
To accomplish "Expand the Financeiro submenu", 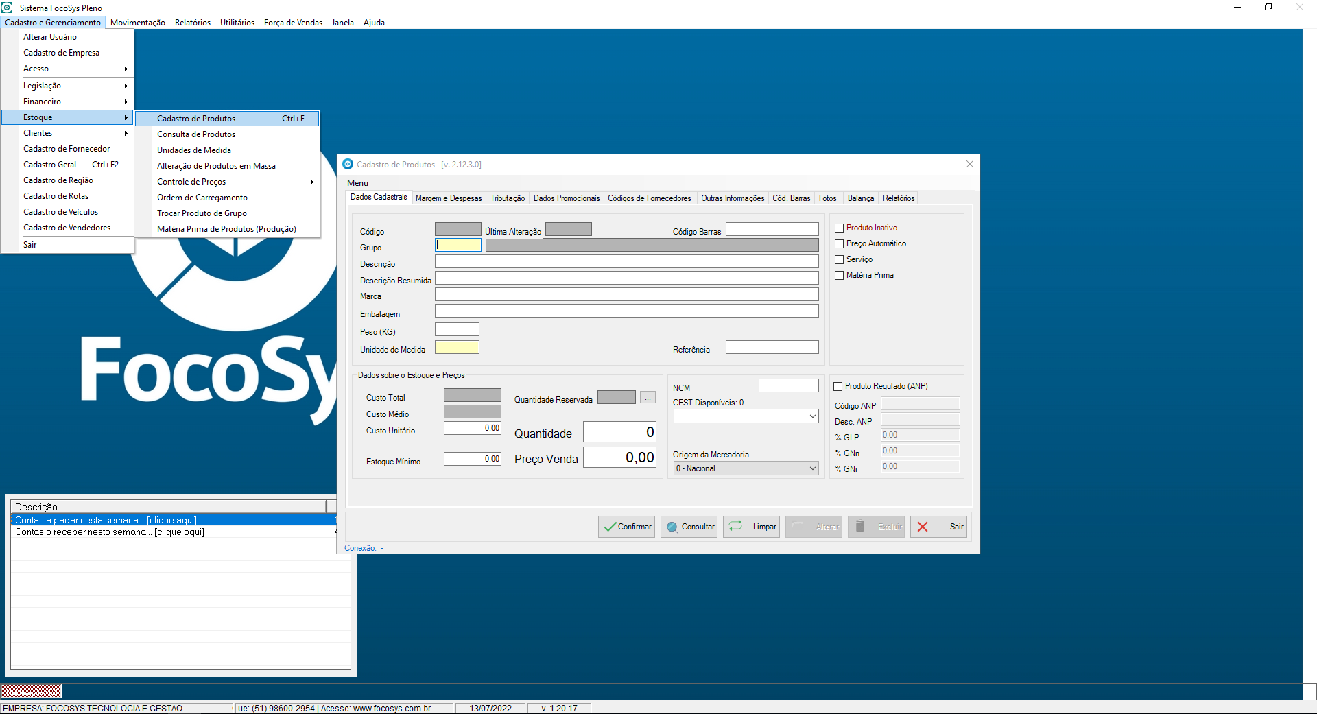I will tap(67, 102).
